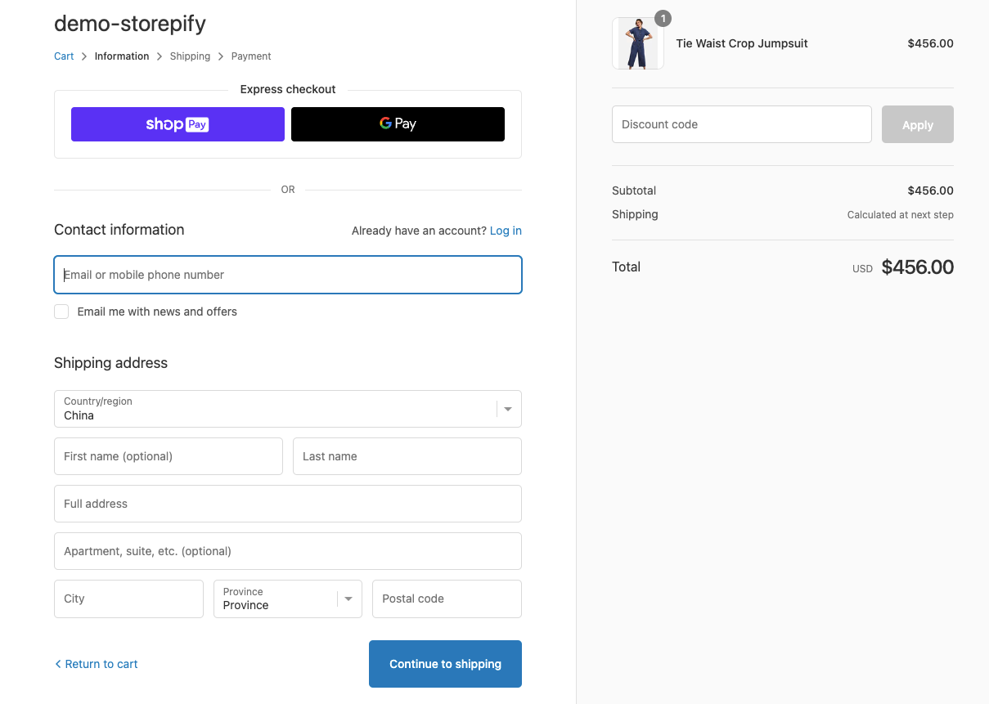Select the Payment breadcrumb step
This screenshot has width=989, height=704.
[251, 56]
